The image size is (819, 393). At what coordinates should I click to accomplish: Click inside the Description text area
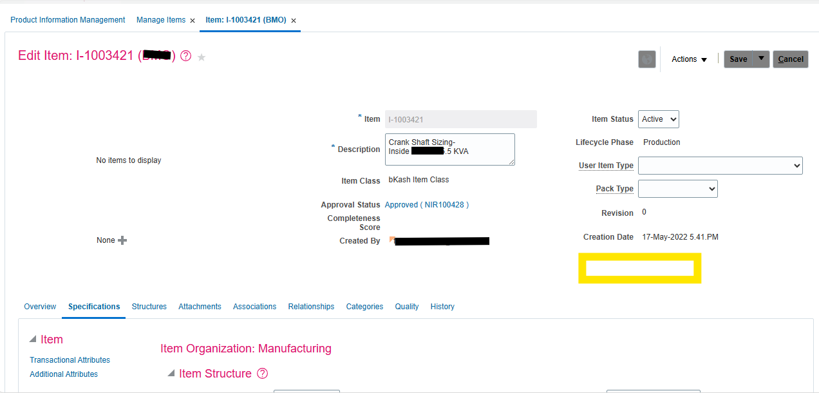450,149
